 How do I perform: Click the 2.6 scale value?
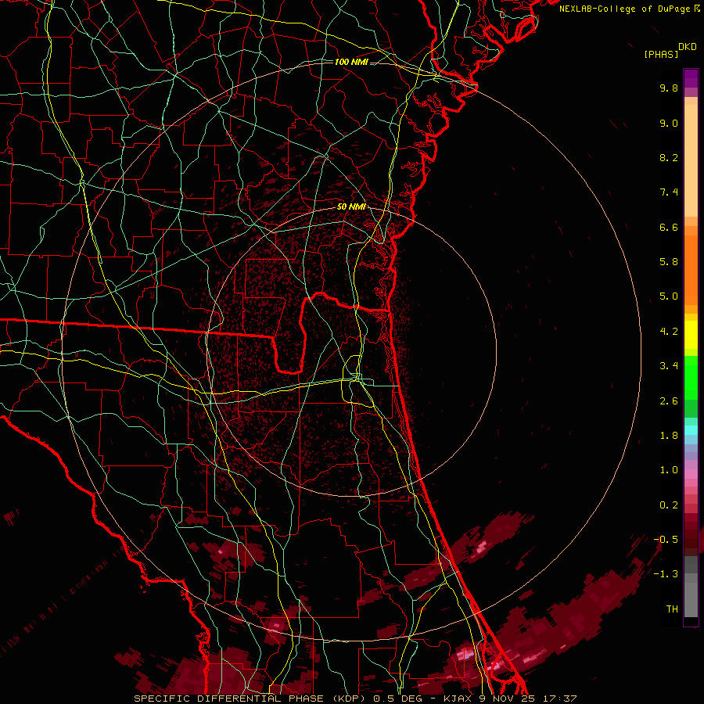669,401
